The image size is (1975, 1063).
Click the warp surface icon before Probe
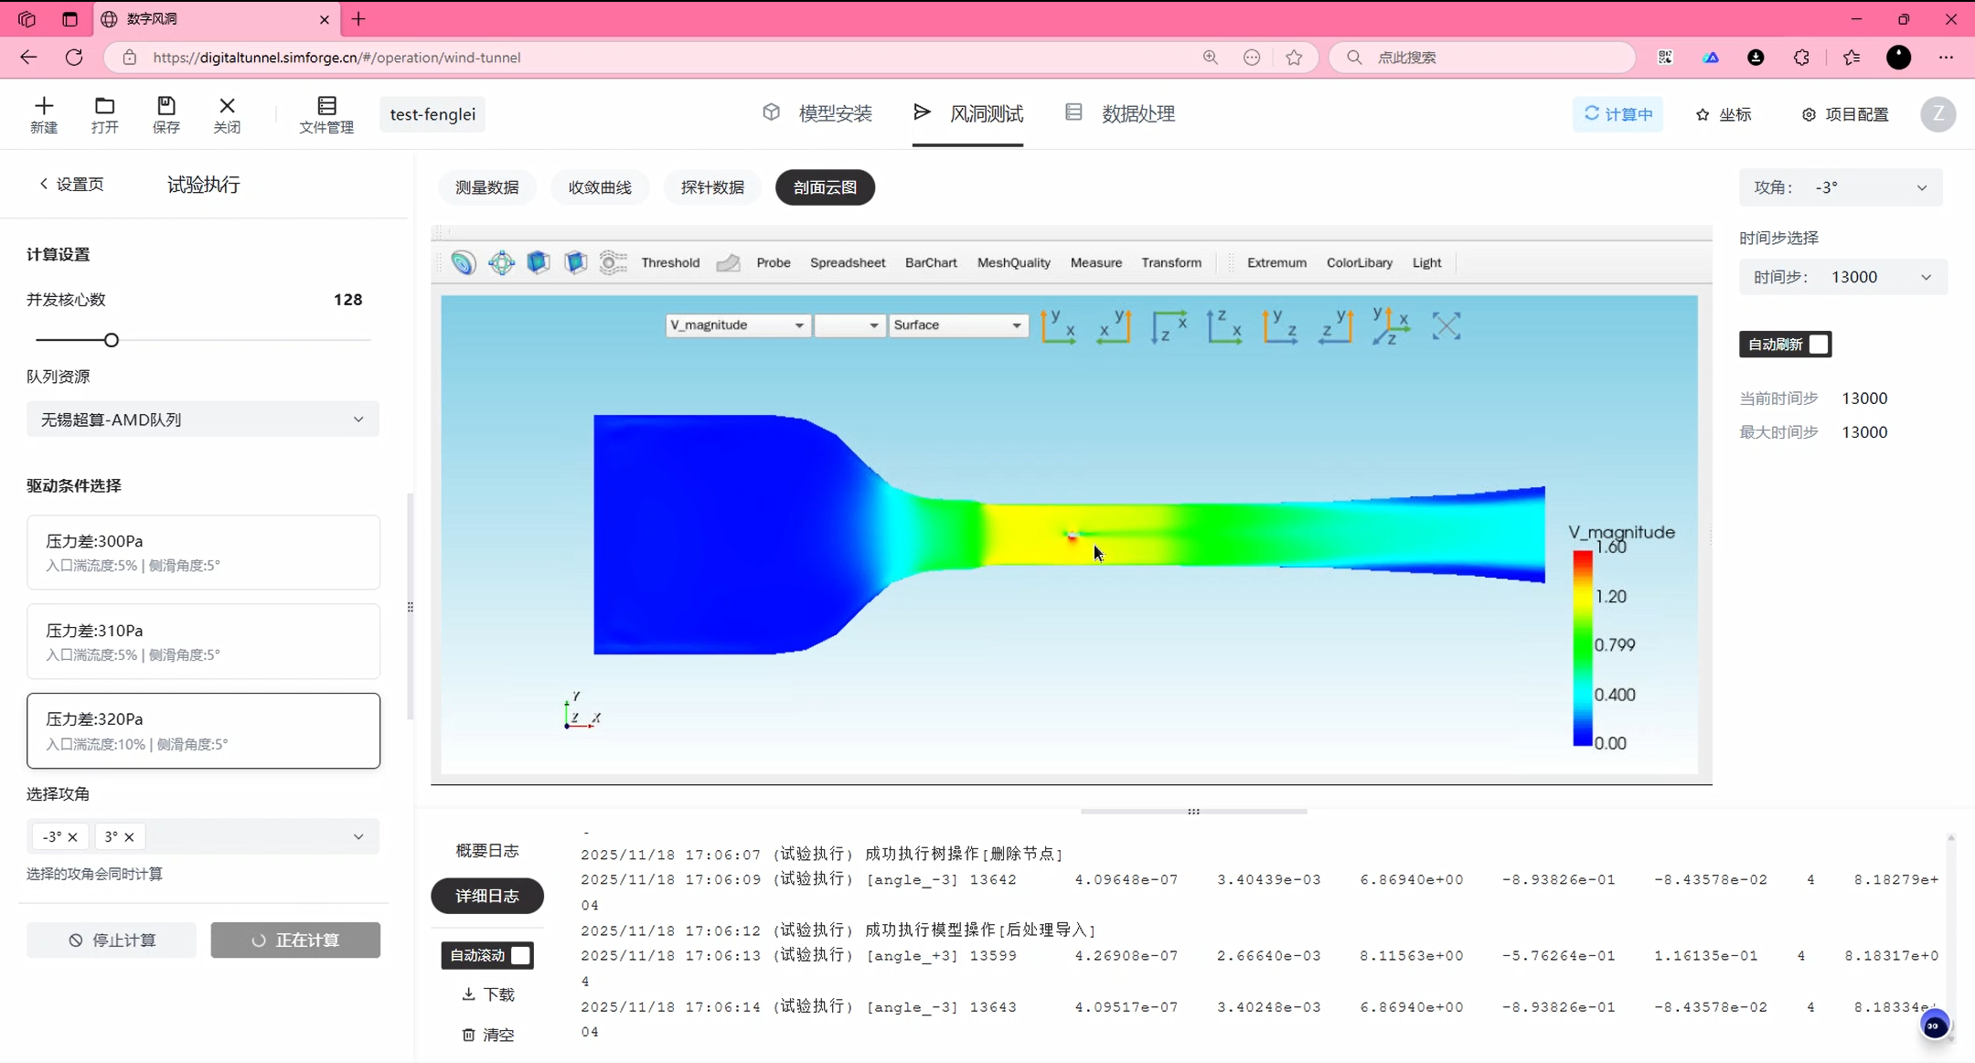click(728, 263)
